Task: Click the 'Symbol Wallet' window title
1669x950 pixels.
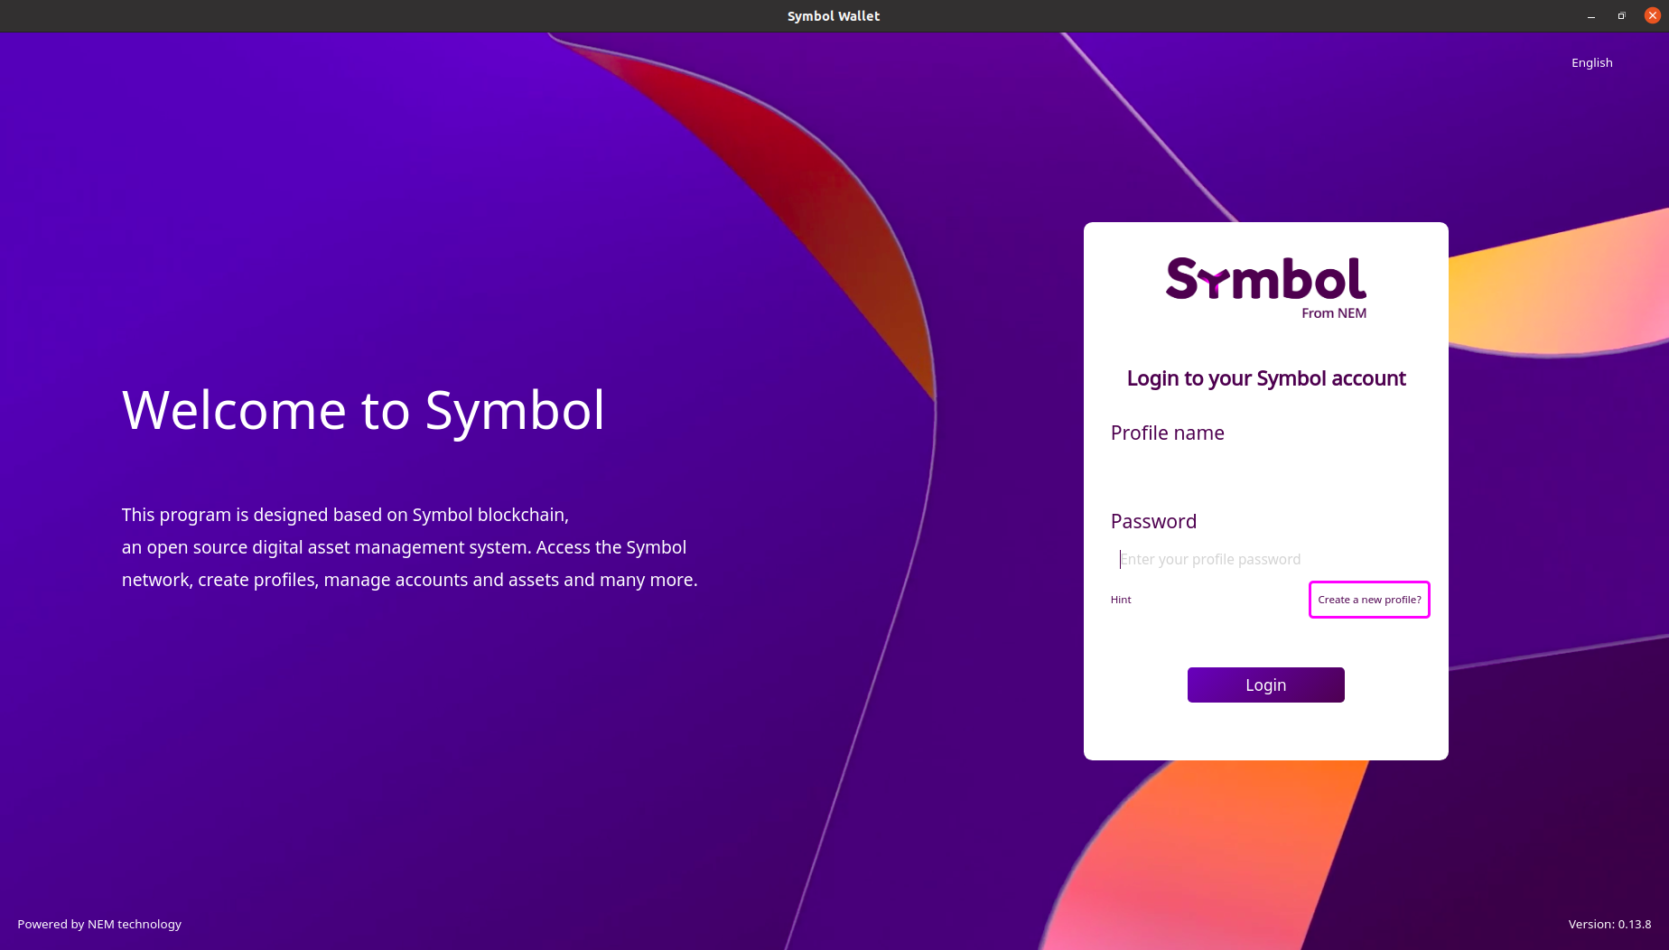Action: (x=834, y=16)
